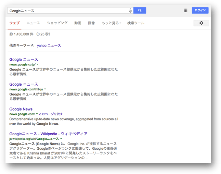Click the microphone voice search icon
This screenshot has width=221, height=174.
pyautogui.click(x=130, y=10)
